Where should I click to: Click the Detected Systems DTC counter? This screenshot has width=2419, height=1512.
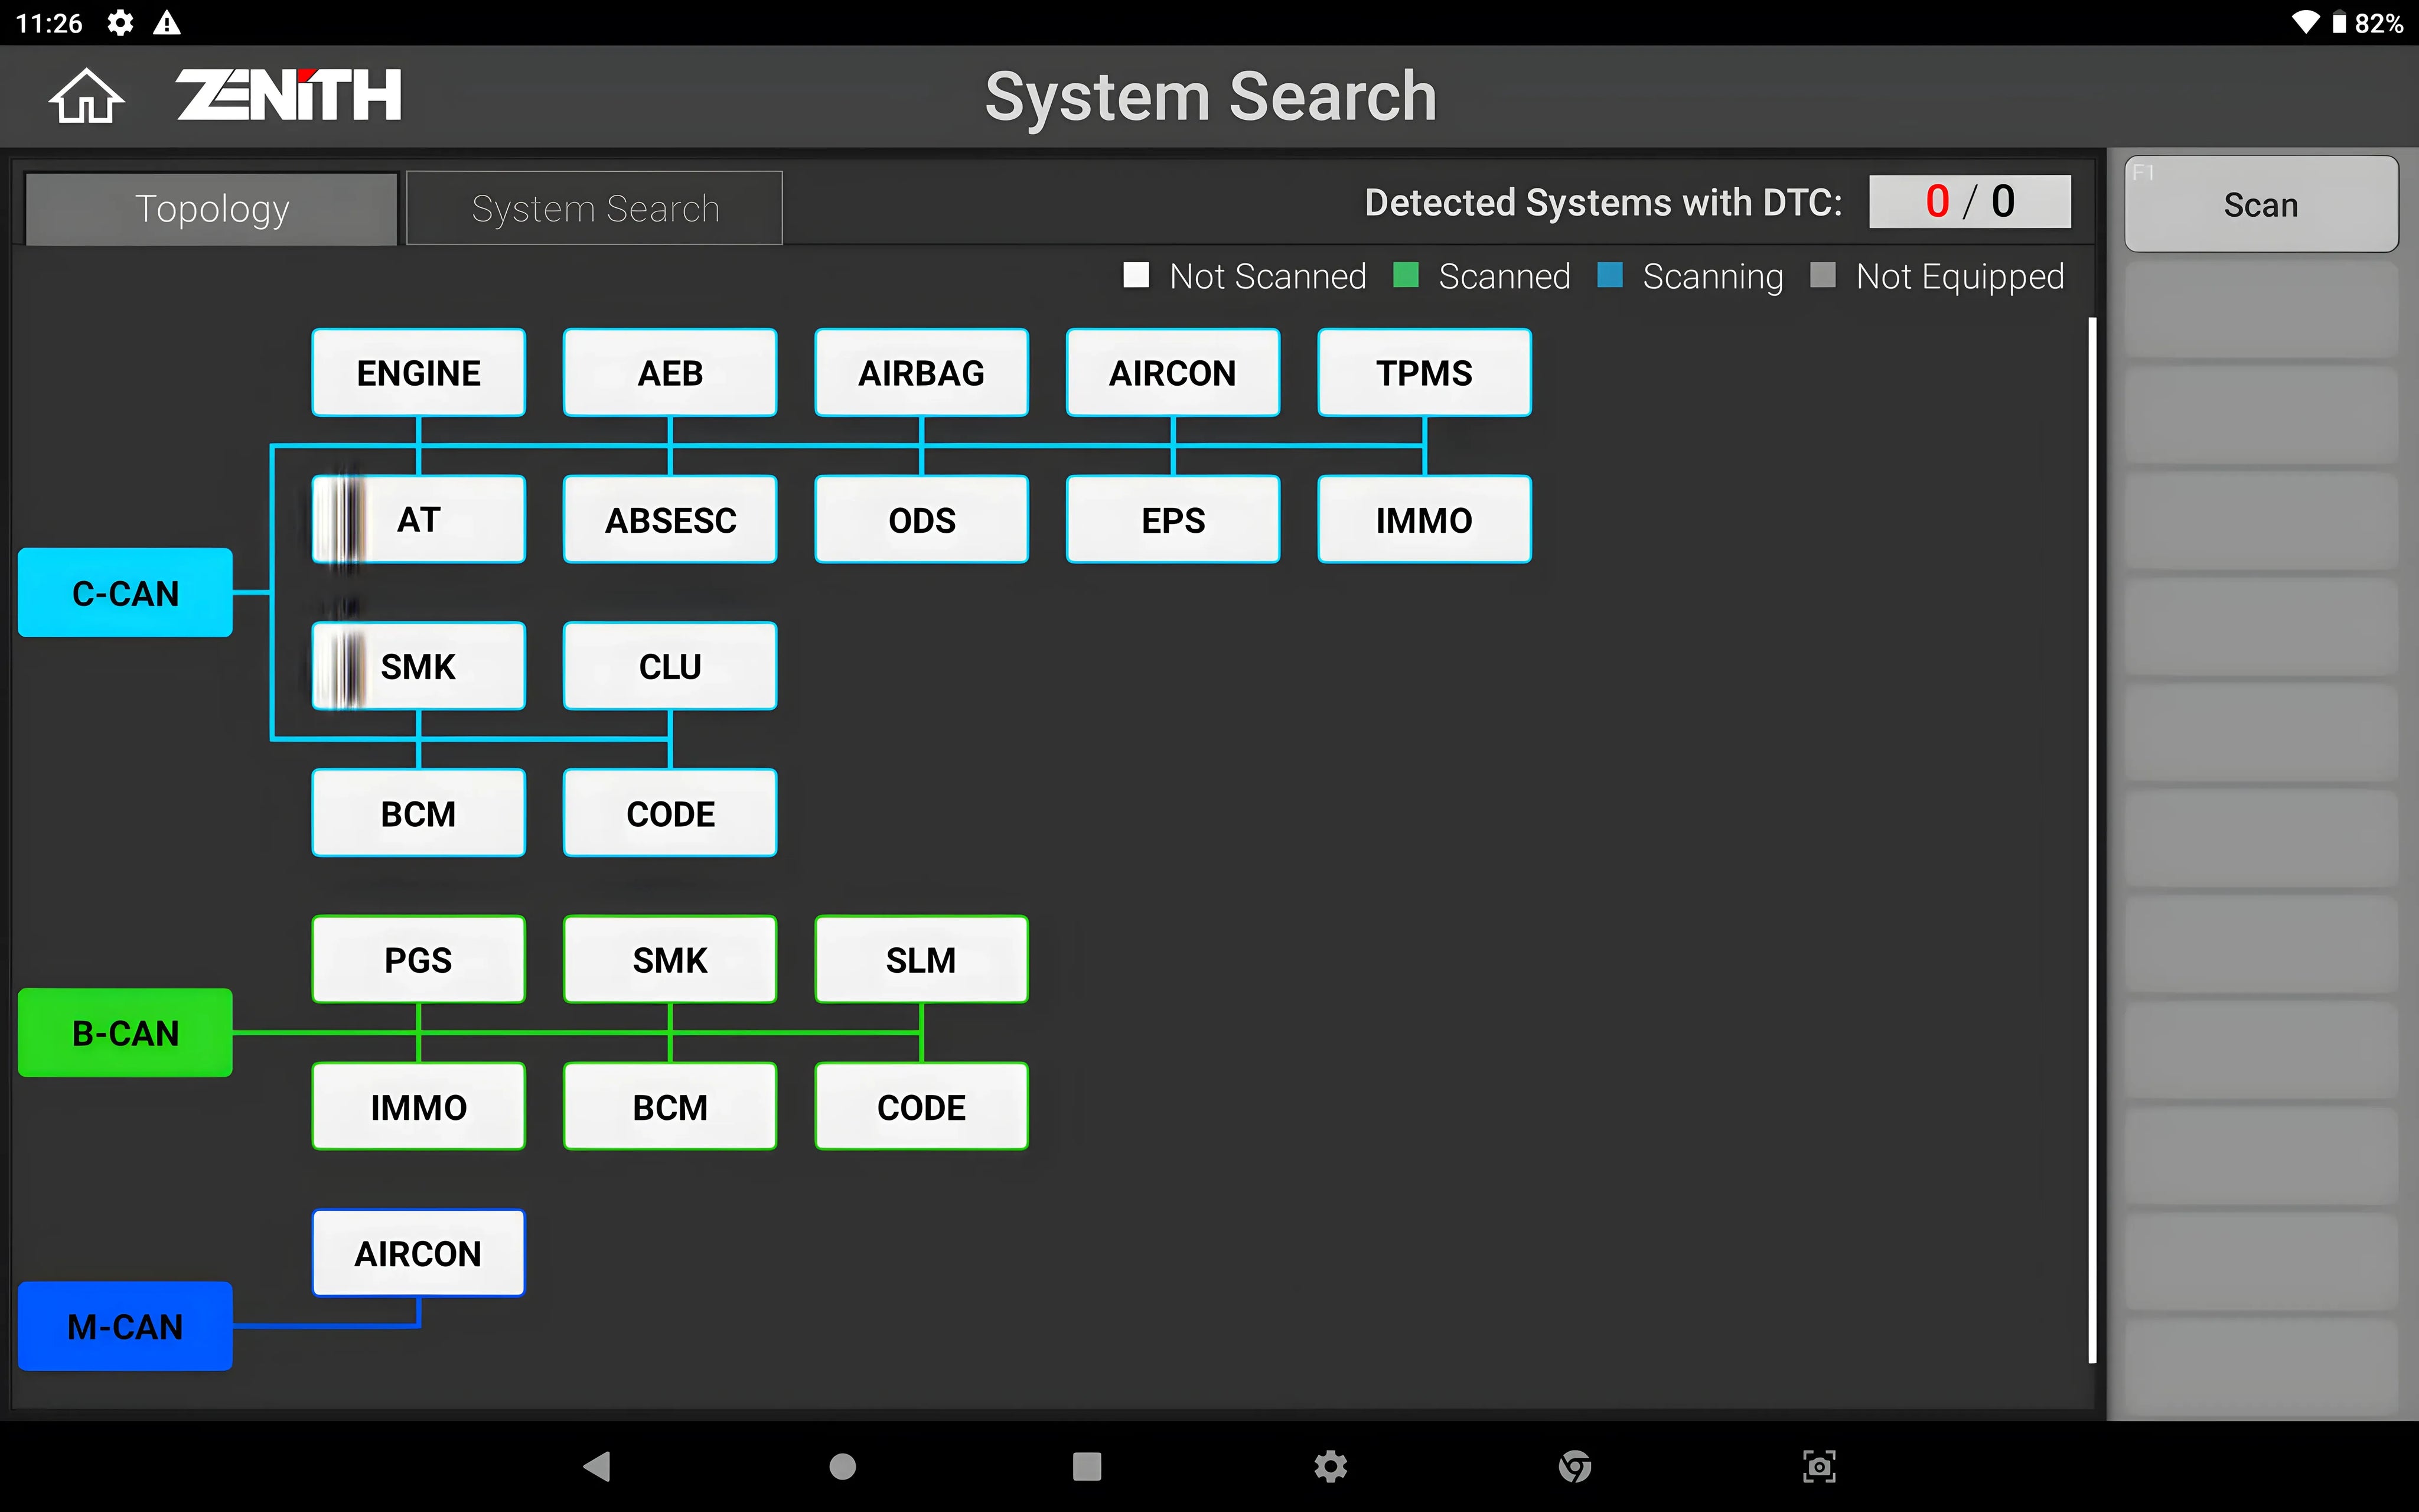1969,202
